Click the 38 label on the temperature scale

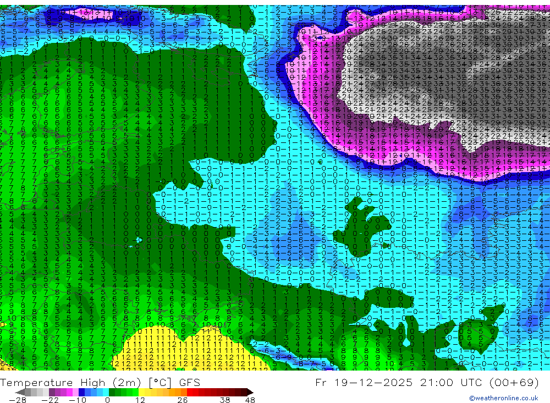coord(224,400)
